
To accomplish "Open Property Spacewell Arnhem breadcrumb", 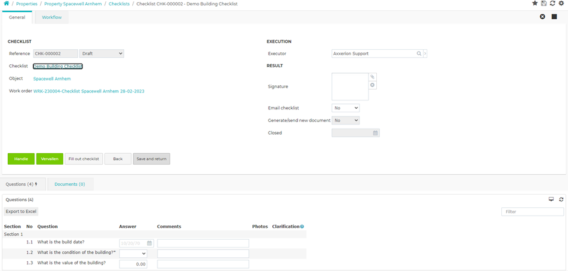I will 73,4.
